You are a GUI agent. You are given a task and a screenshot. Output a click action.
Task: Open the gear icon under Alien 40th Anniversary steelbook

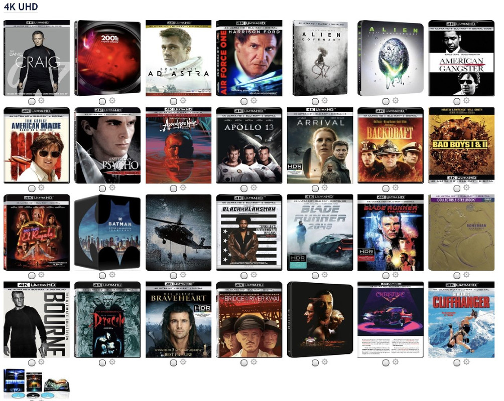[x=396, y=100]
